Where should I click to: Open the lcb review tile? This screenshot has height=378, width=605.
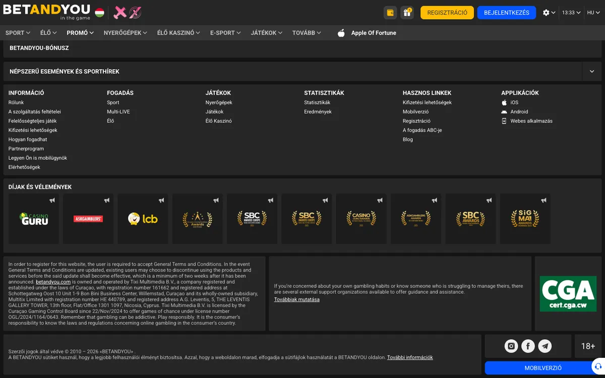[x=143, y=219]
